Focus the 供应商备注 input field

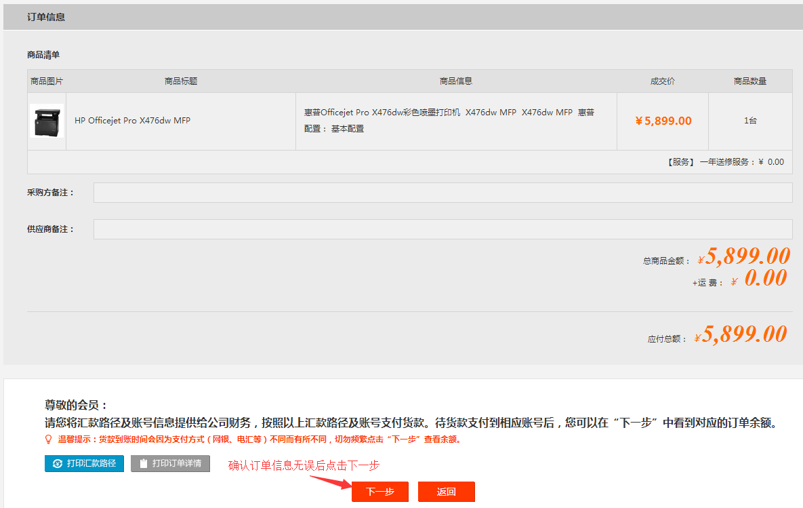443,229
